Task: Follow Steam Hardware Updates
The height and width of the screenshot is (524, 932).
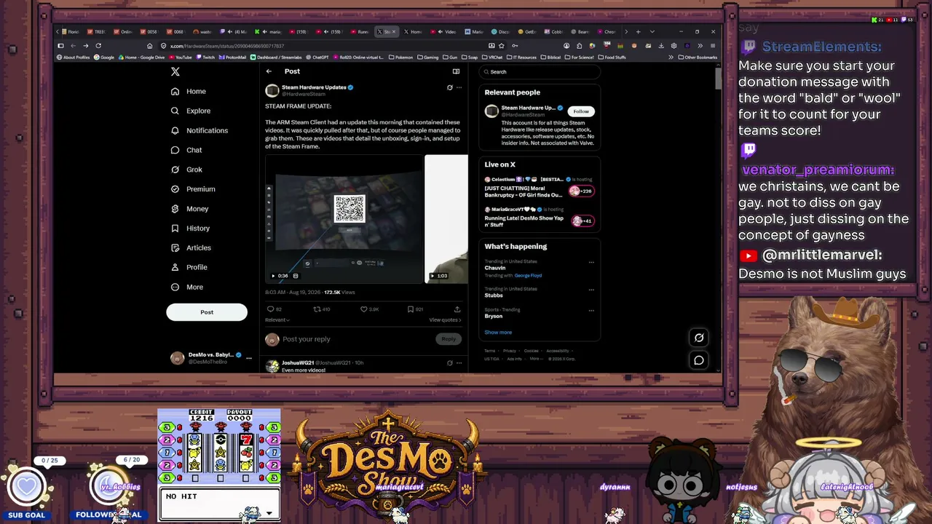Action: pos(581,111)
